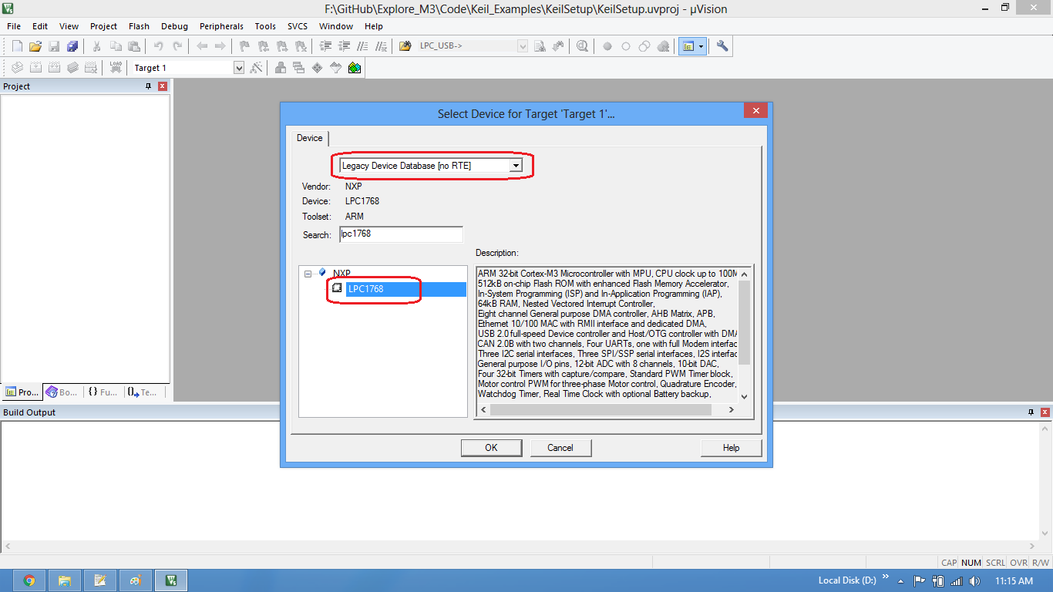Click Help in Select Device dialog
This screenshot has width=1053, height=592.
(731, 448)
